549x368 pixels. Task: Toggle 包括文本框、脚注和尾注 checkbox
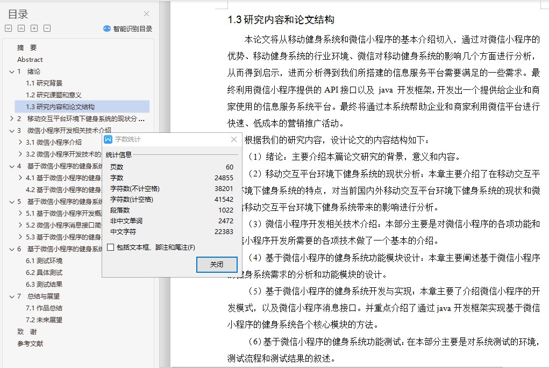click(111, 247)
